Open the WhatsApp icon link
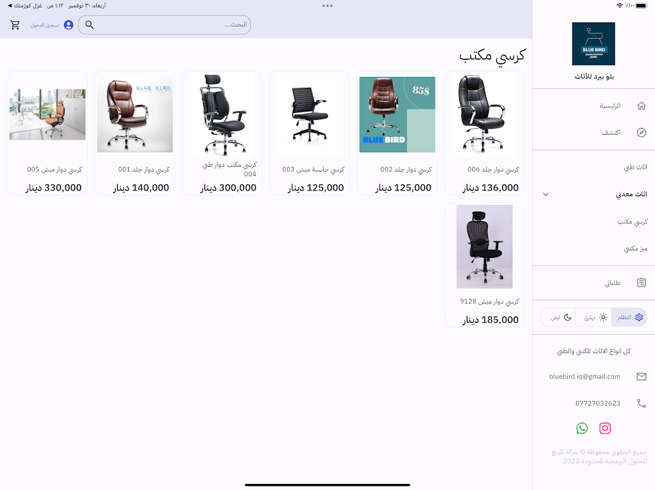655x490 pixels. pyautogui.click(x=581, y=428)
